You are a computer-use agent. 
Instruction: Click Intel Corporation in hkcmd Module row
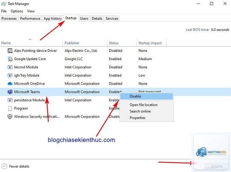[x=78, y=67]
